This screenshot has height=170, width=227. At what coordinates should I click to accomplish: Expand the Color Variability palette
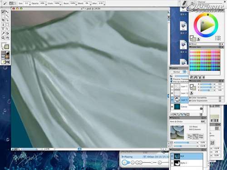pyautogui.click(x=190, y=98)
